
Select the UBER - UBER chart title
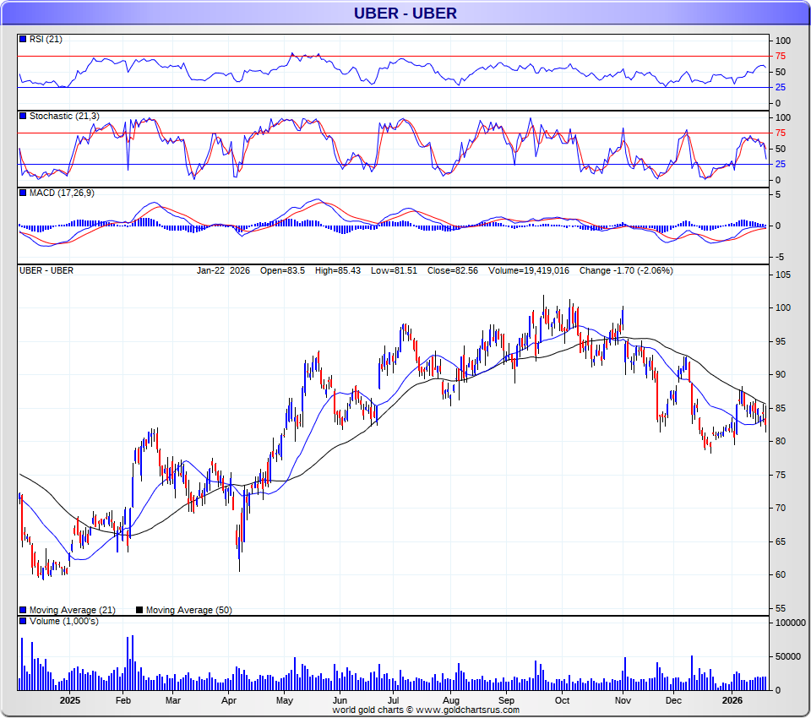tap(405, 13)
